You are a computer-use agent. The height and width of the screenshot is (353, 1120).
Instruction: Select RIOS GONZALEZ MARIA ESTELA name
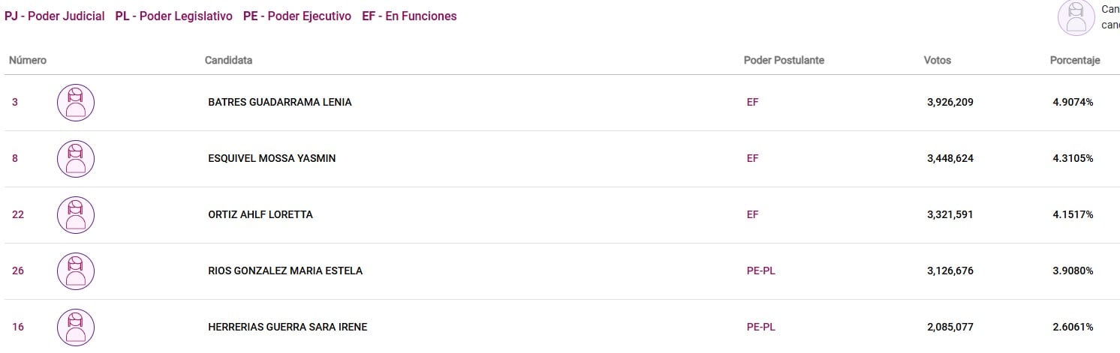click(285, 271)
